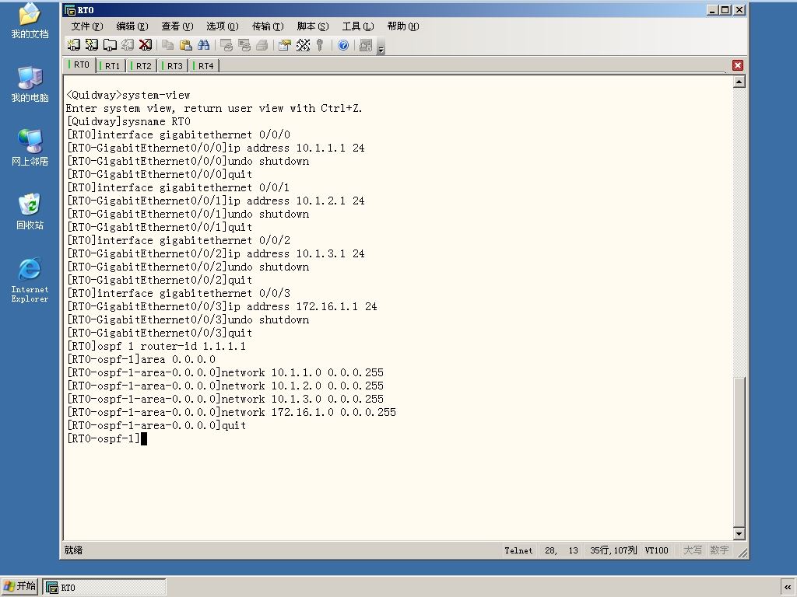
Task: Click the 就绪 status text
Action: pyautogui.click(x=74, y=550)
